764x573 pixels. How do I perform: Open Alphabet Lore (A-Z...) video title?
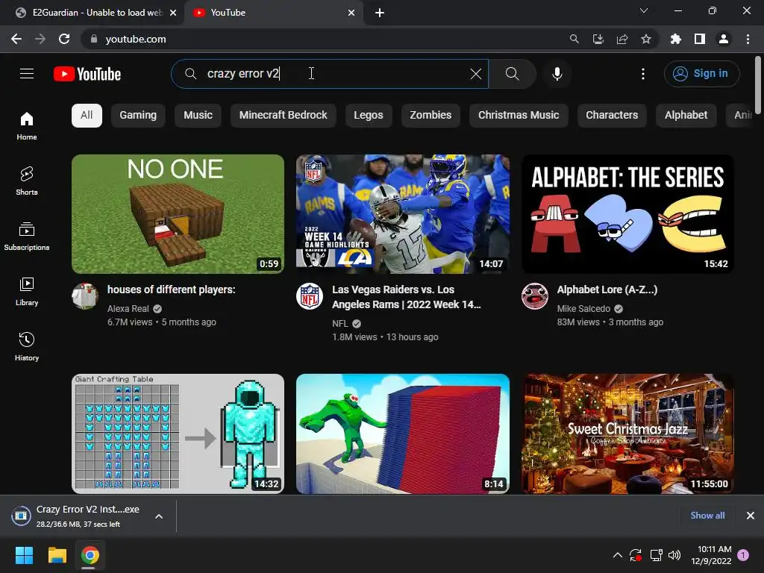click(607, 289)
